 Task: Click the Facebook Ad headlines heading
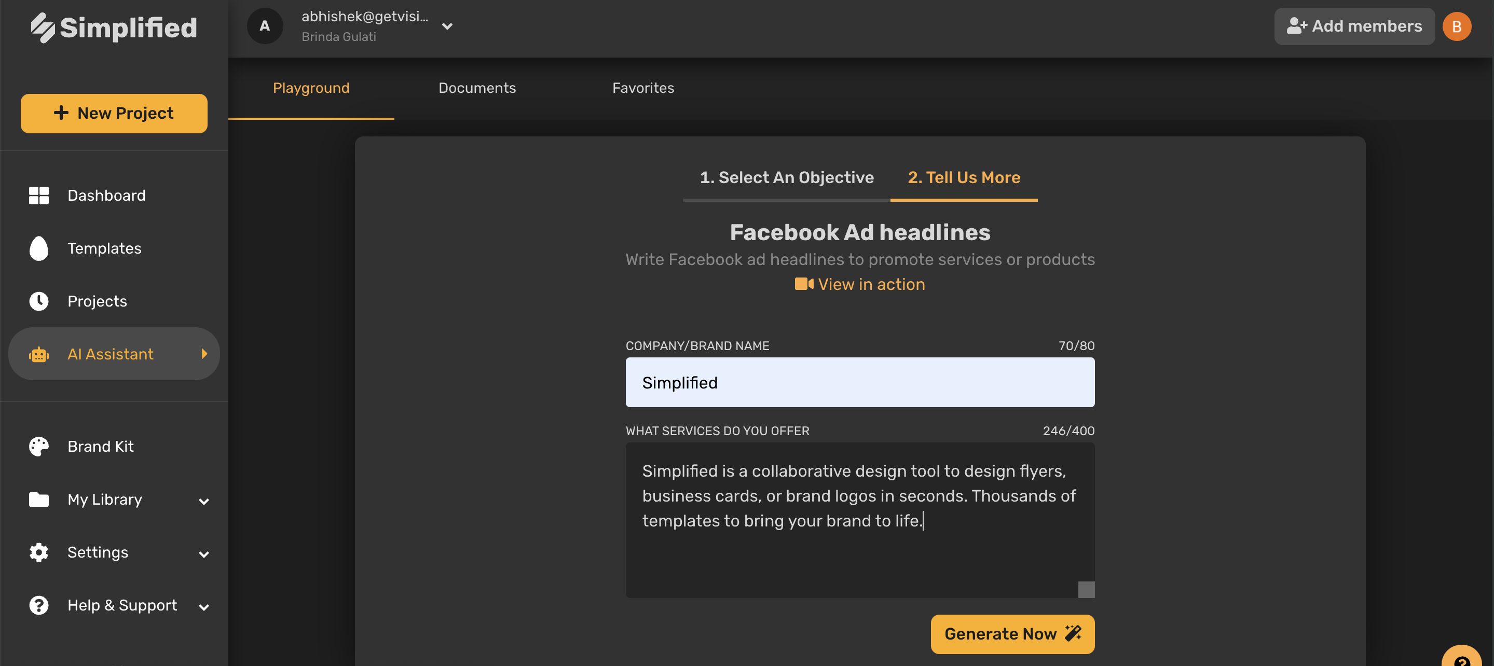coord(860,232)
